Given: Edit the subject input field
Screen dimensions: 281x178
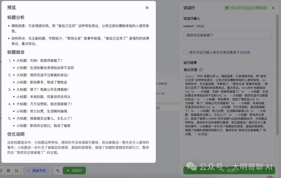Looking at the screenshot, I should tap(227, 35).
